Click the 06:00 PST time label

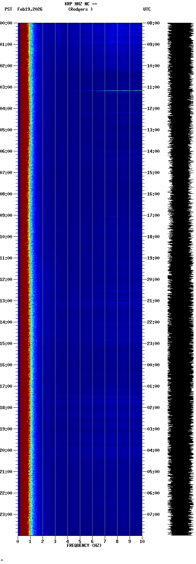pyautogui.click(x=6, y=151)
